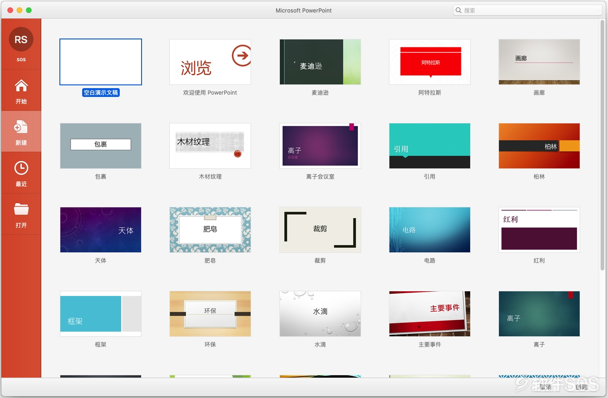Click the 麦迪逊 caption text

pyautogui.click(x=320, y=93)
